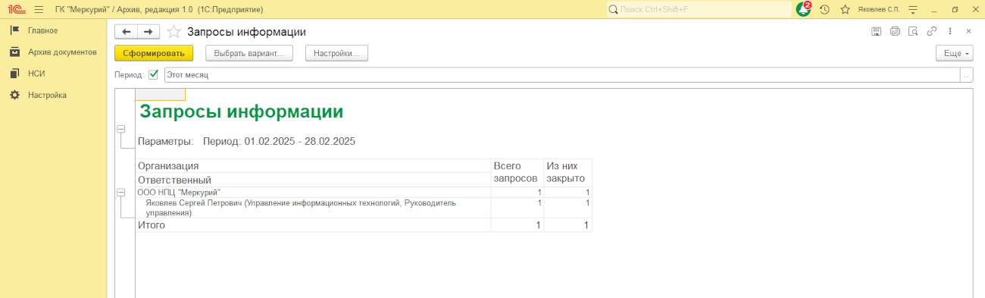Screen dimensions: 985x298
Task: Open period selection ellipsis button
Action: (966, 75)
